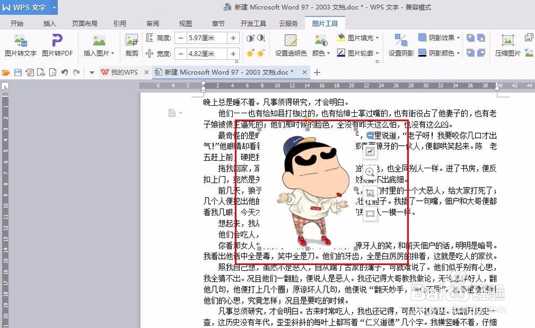Click zoom magnifier icon beside picture
This screenshot has height=328, width=535.
(x=370, y=173)
